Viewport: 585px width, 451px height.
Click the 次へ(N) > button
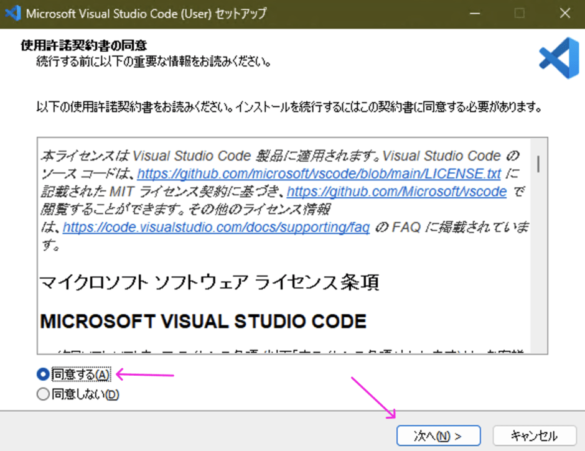click(438, 435)
